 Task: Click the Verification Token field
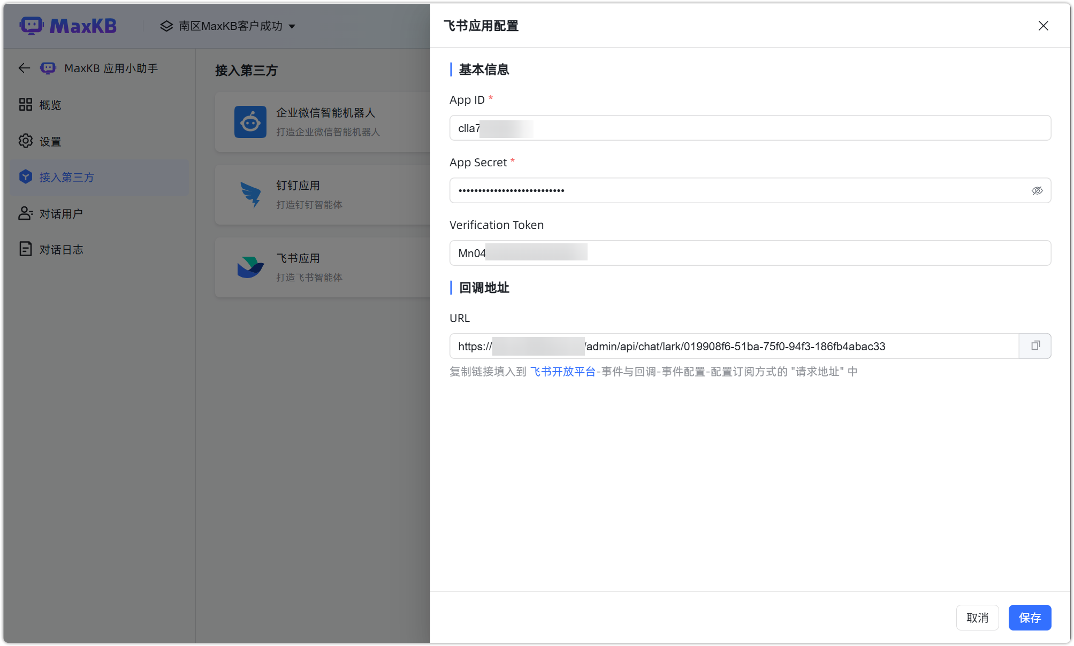click(x=749, y=252)
